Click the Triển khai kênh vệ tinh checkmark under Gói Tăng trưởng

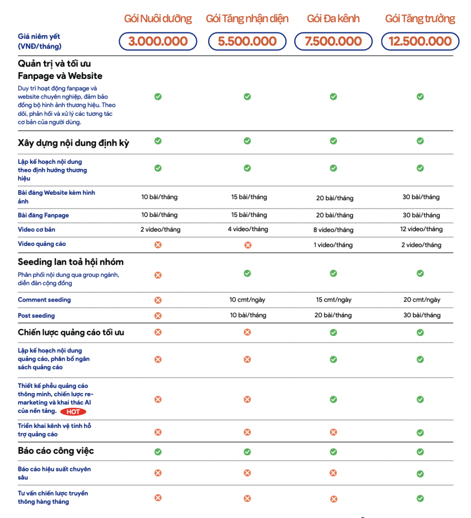(x=420, y=433)
